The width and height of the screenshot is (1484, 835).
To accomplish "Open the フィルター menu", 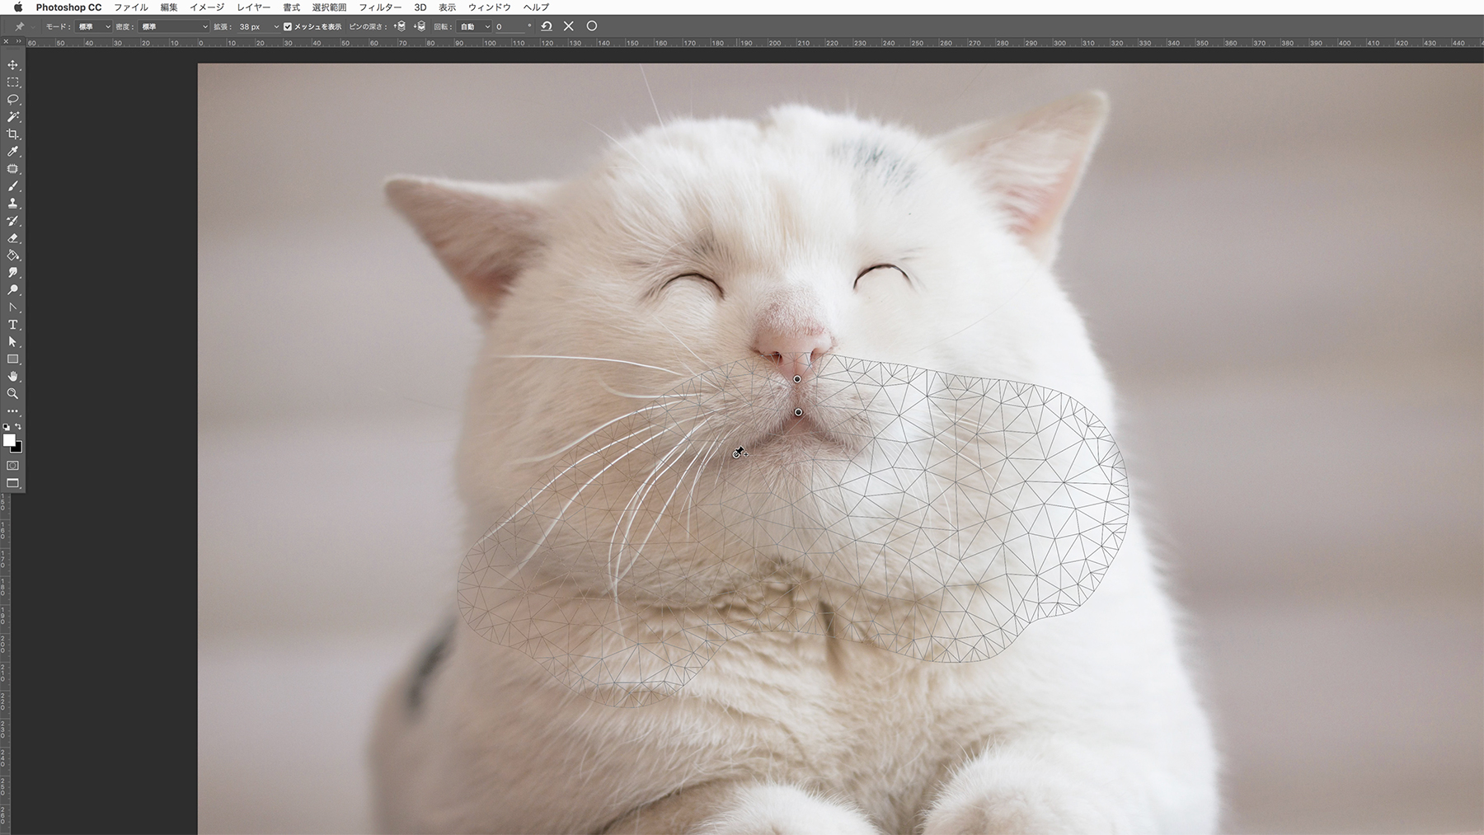I will [x=380, y=7].
